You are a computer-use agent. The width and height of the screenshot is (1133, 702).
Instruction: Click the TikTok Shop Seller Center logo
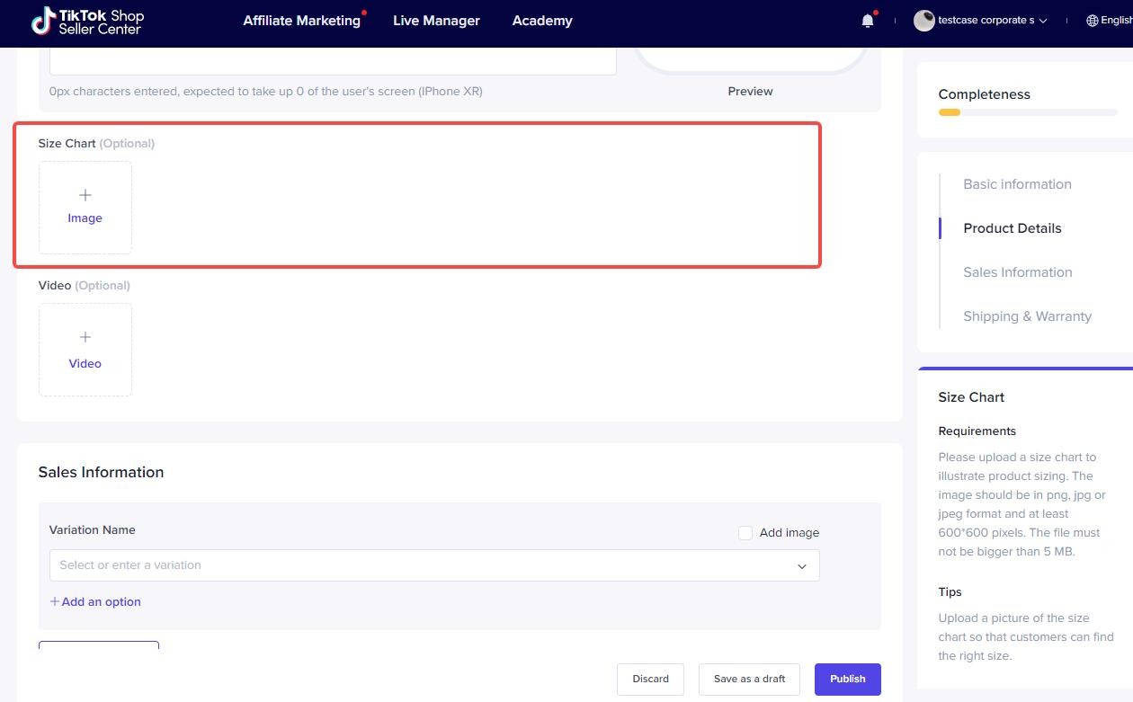[x=87, y=21]
